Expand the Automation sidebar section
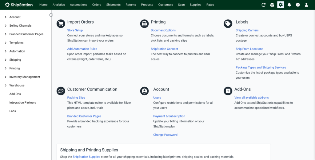This screenshot has height=160, width=315. (x=6, y=51)
